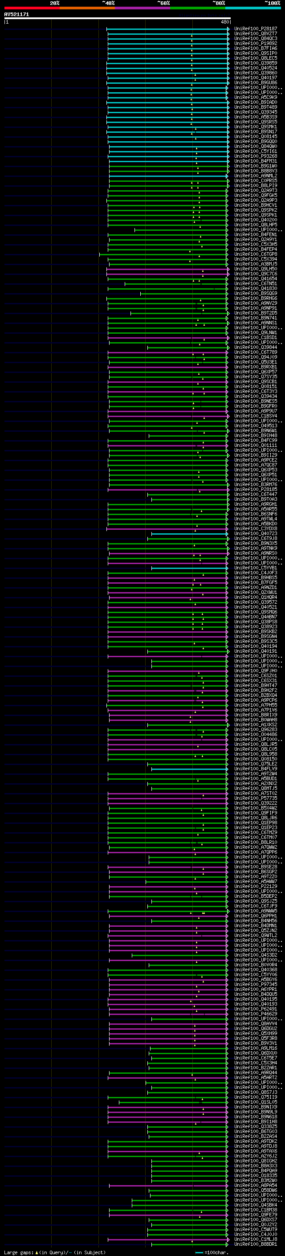Click the white query sequence bar

click(x=118, y=19)
